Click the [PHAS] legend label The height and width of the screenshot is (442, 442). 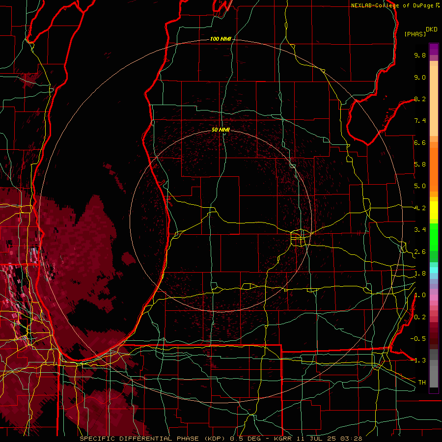[x=415, y=34]
